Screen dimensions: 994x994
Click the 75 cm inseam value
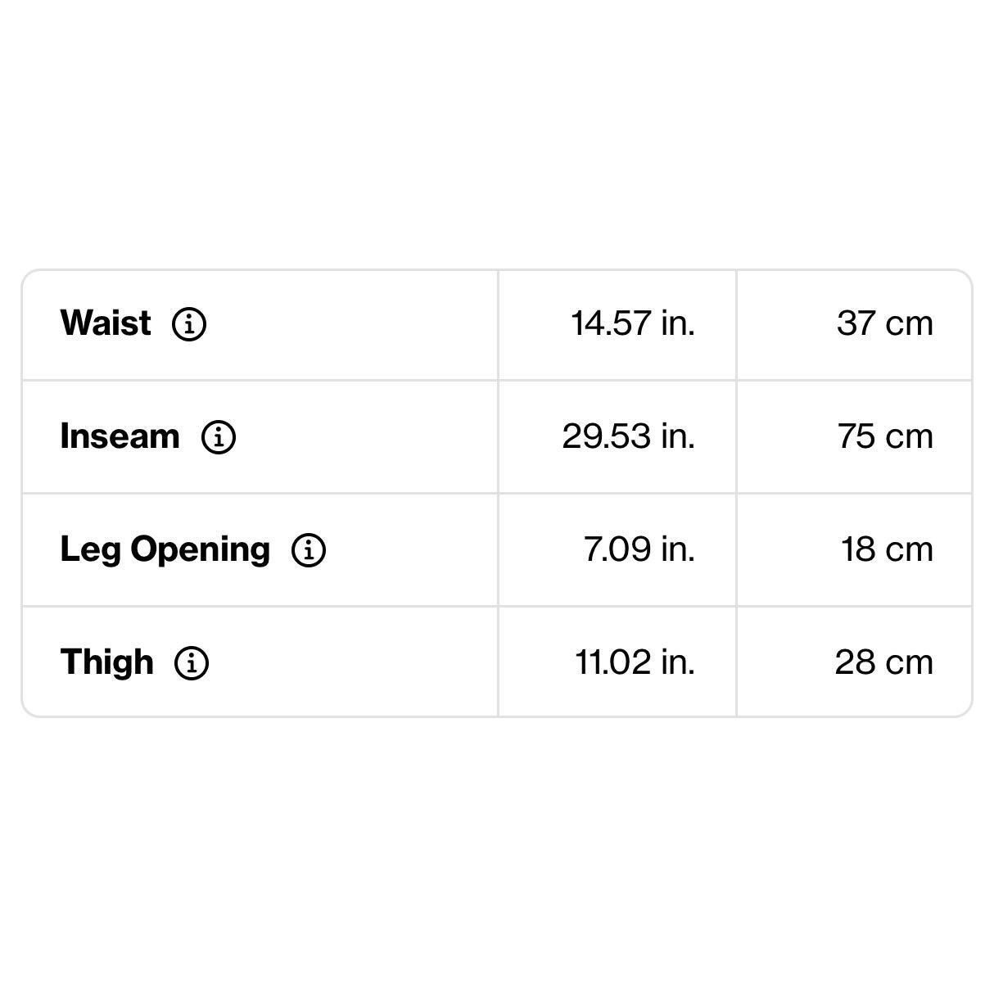[x=885, y=436]
